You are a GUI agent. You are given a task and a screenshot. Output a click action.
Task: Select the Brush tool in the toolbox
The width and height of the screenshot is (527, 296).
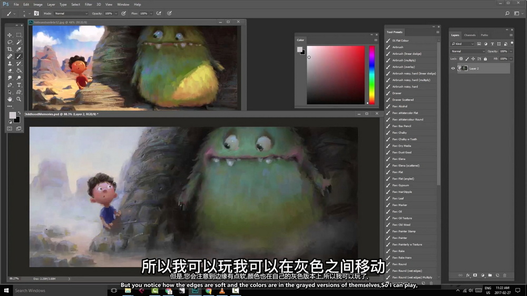[19, 56]
